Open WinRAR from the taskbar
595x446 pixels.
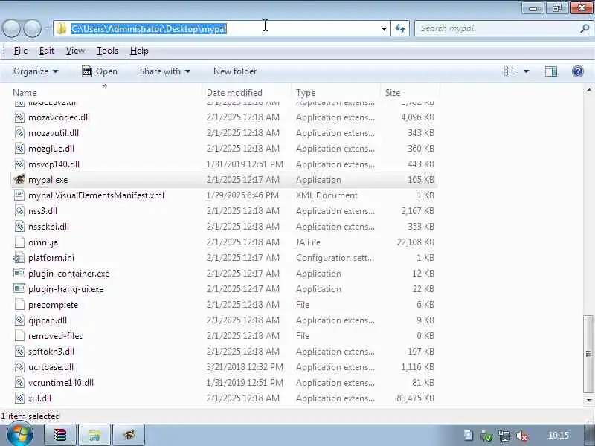(x=60, y=435)
